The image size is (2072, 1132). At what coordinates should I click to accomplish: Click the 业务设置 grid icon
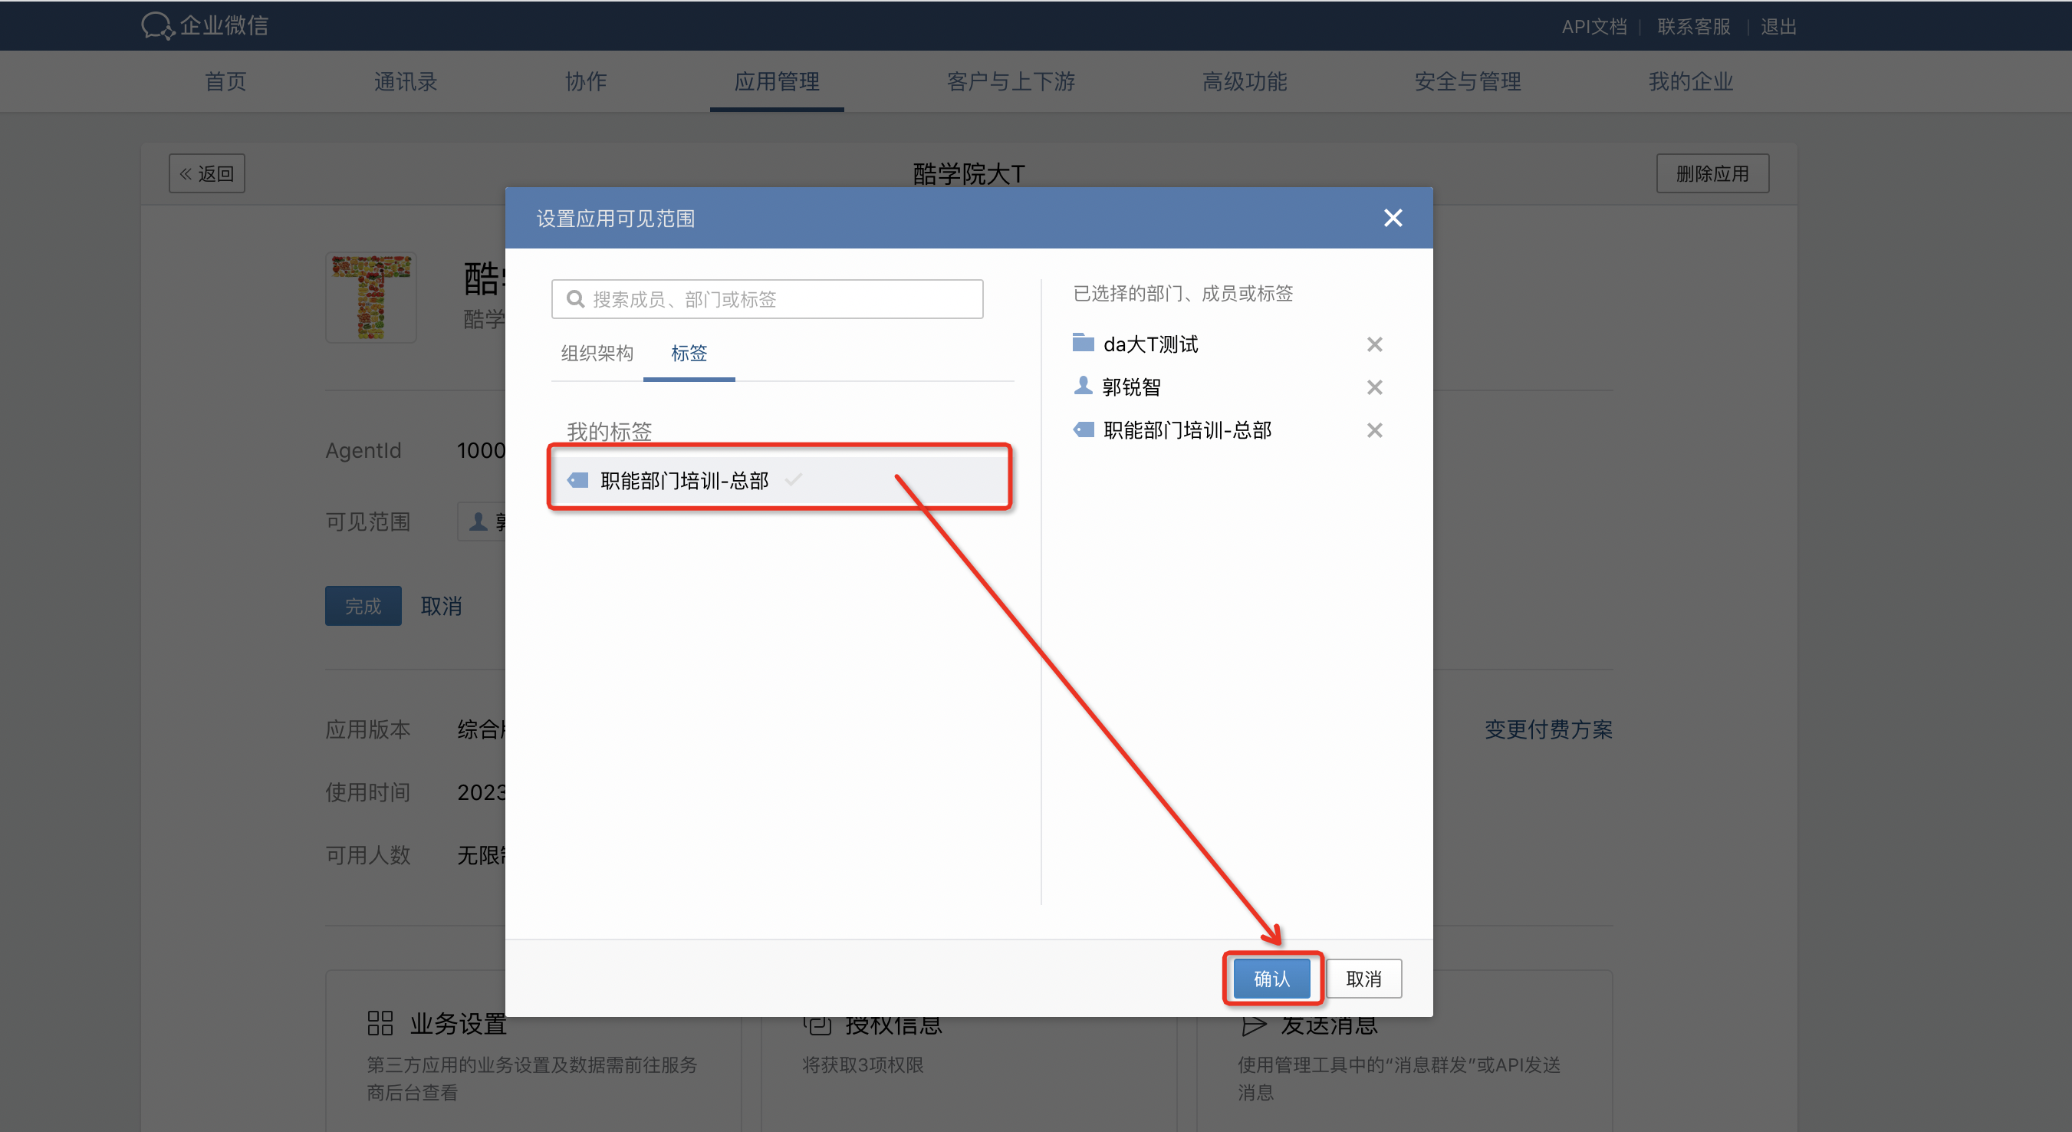tap(380, 1023)
